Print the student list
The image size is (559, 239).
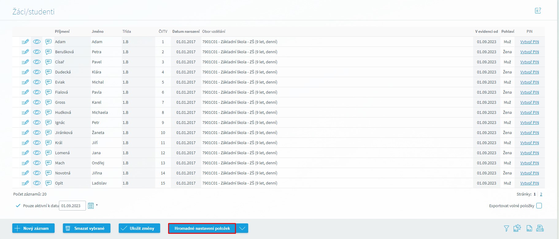[540, 228]
